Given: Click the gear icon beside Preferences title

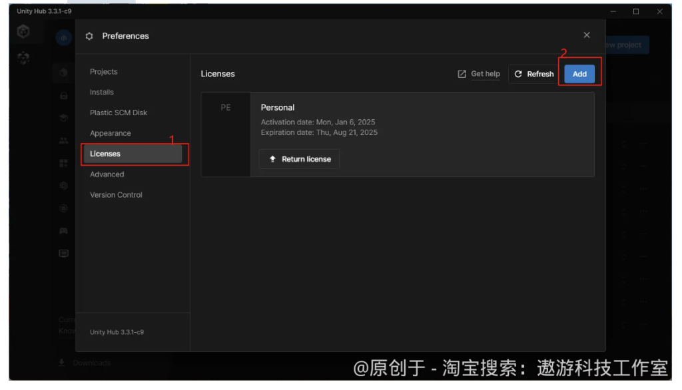Looking at the screenshot, I should click(89, 37).
